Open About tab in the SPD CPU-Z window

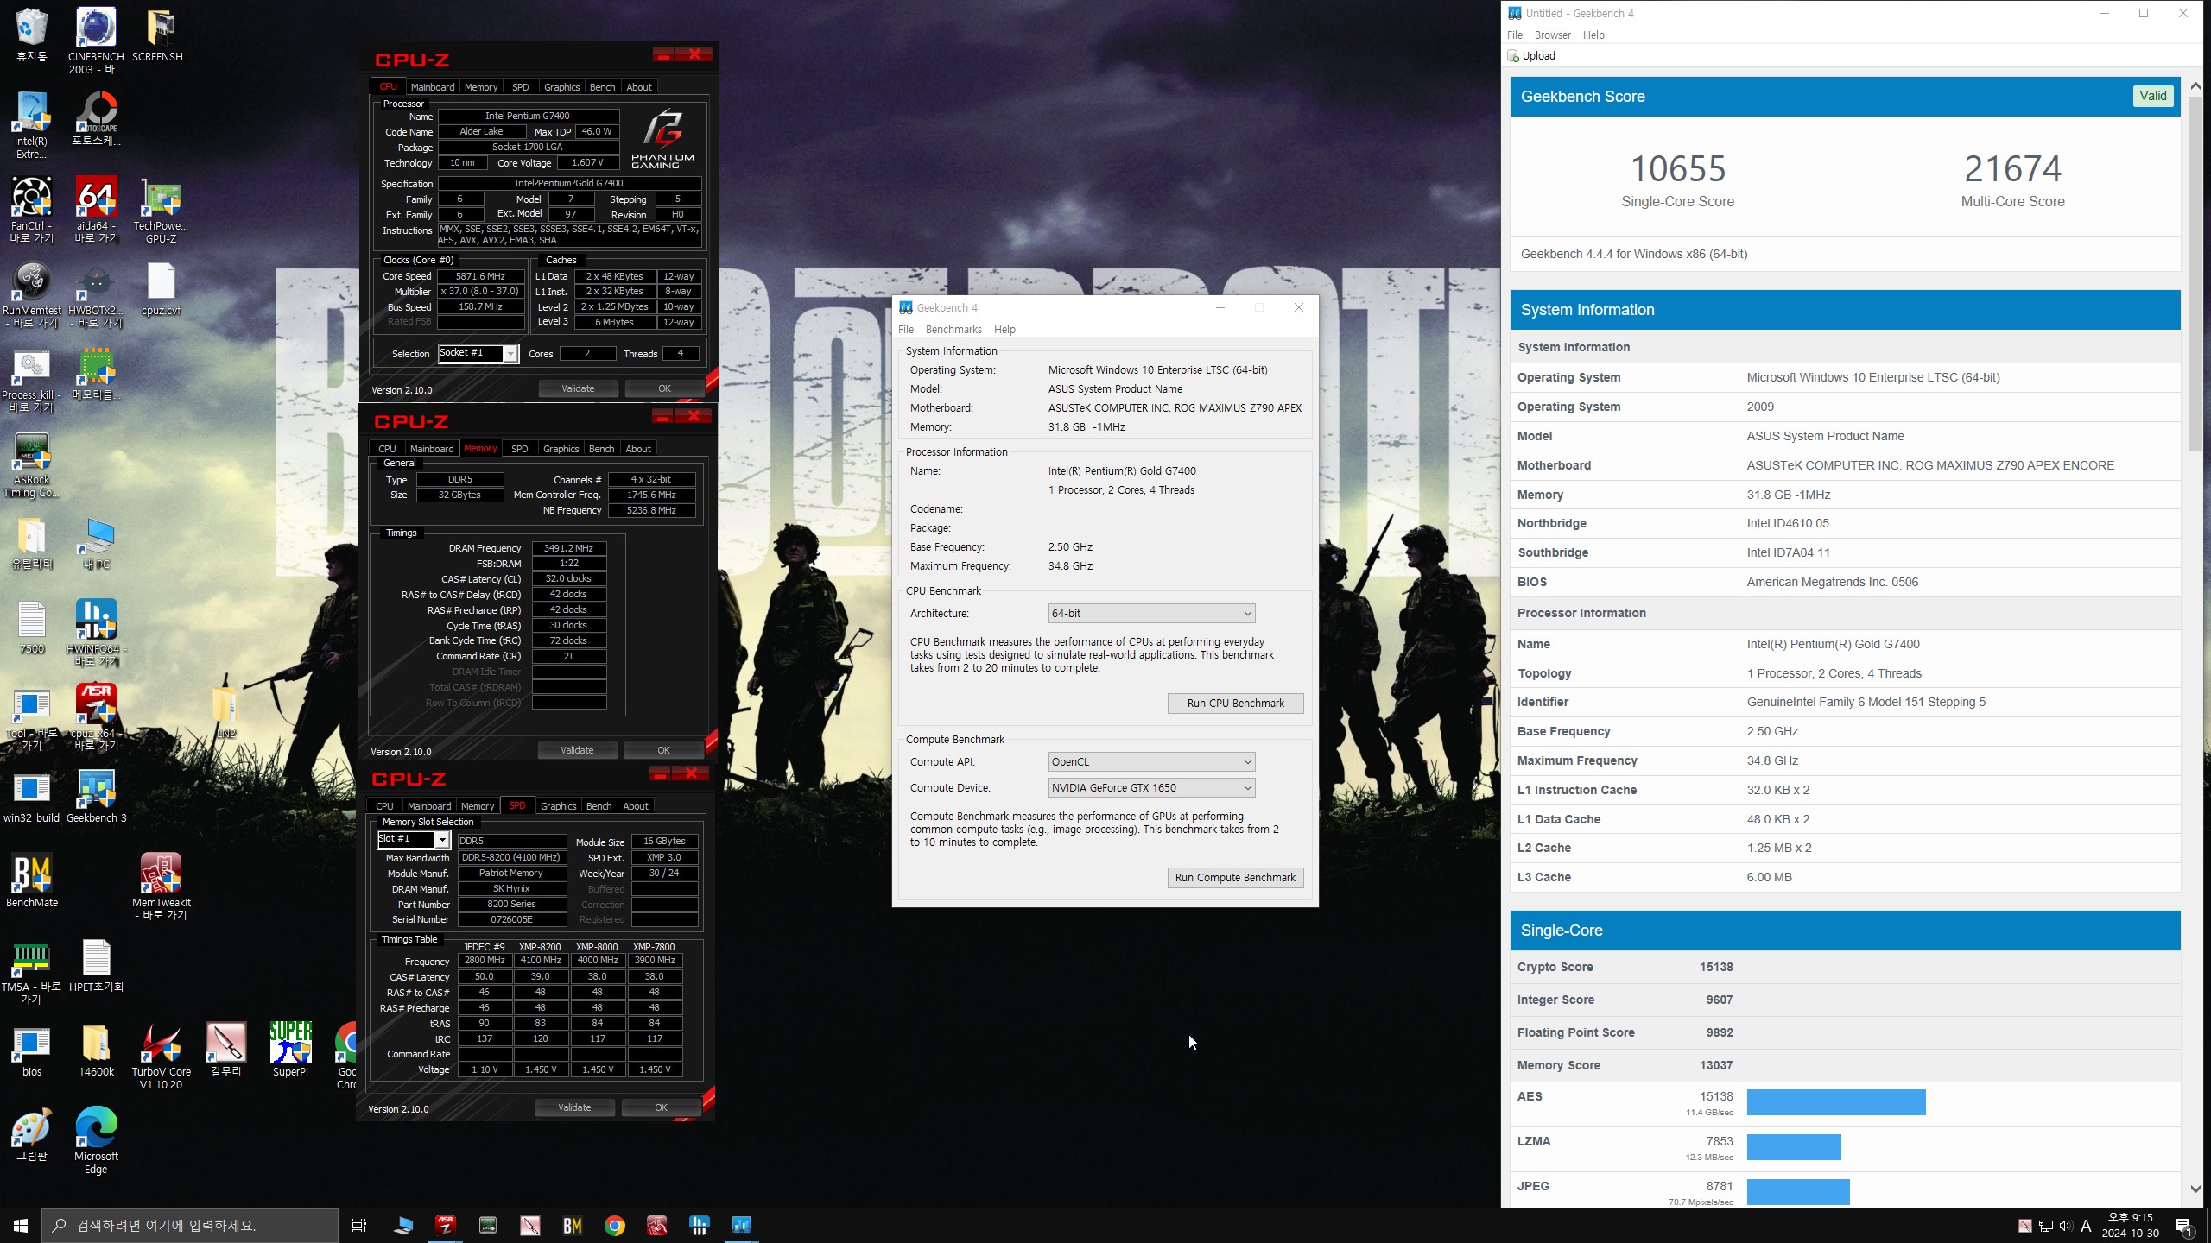(636, 806)
